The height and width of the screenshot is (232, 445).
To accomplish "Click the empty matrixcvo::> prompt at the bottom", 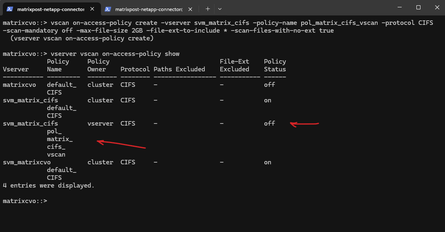I will click(25, 201).
